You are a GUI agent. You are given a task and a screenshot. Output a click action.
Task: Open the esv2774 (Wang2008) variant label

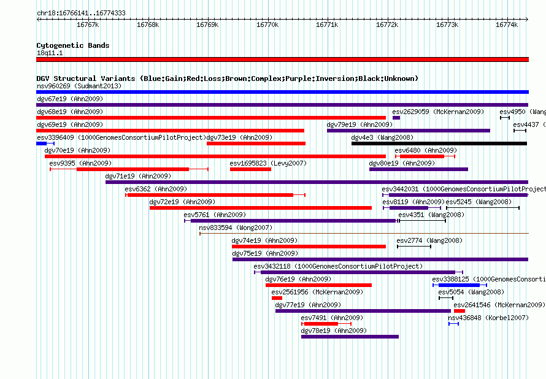tap(429, 240)
